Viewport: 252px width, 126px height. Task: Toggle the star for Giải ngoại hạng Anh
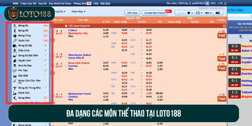[66, 26]
